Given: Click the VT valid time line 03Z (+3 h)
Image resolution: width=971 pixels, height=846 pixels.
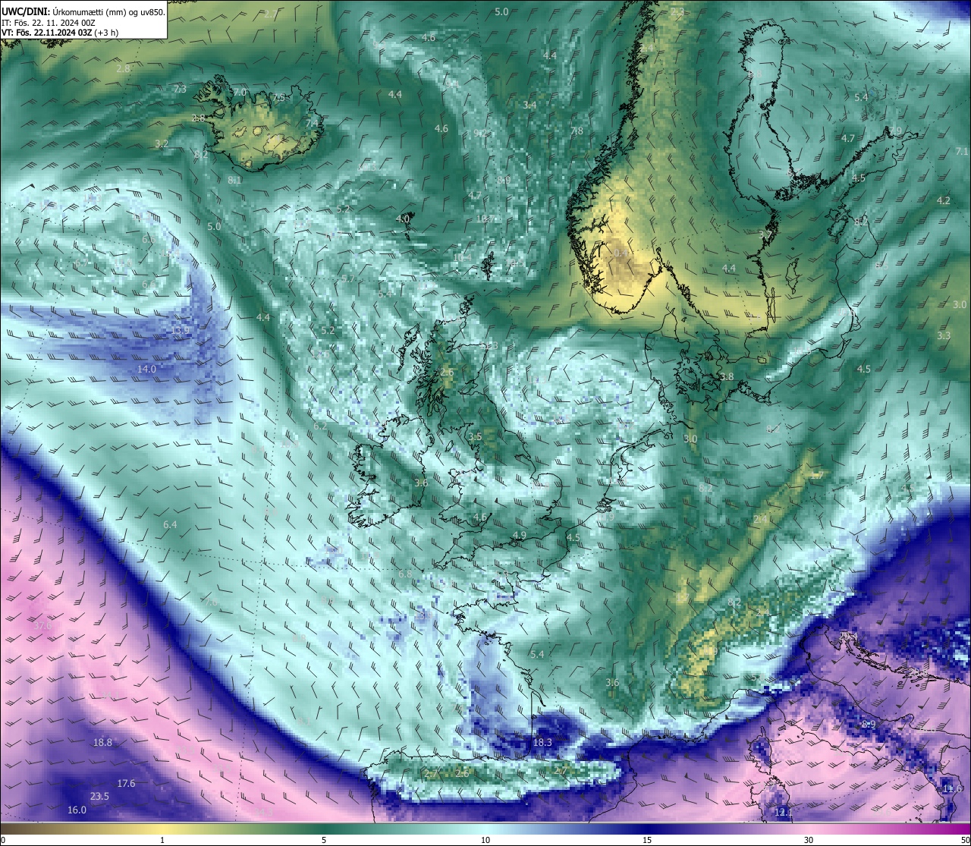Looking at the screenshot, I should click(60, 32).
